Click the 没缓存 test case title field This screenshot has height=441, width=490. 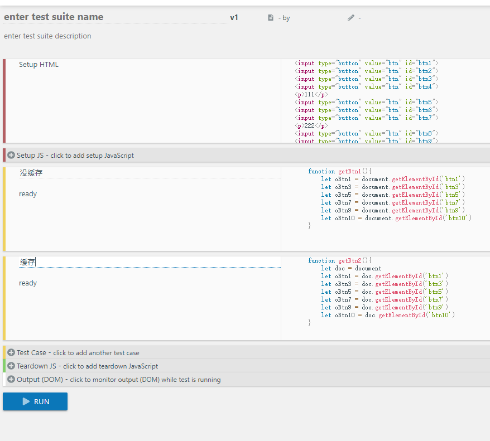pos(150,173)
